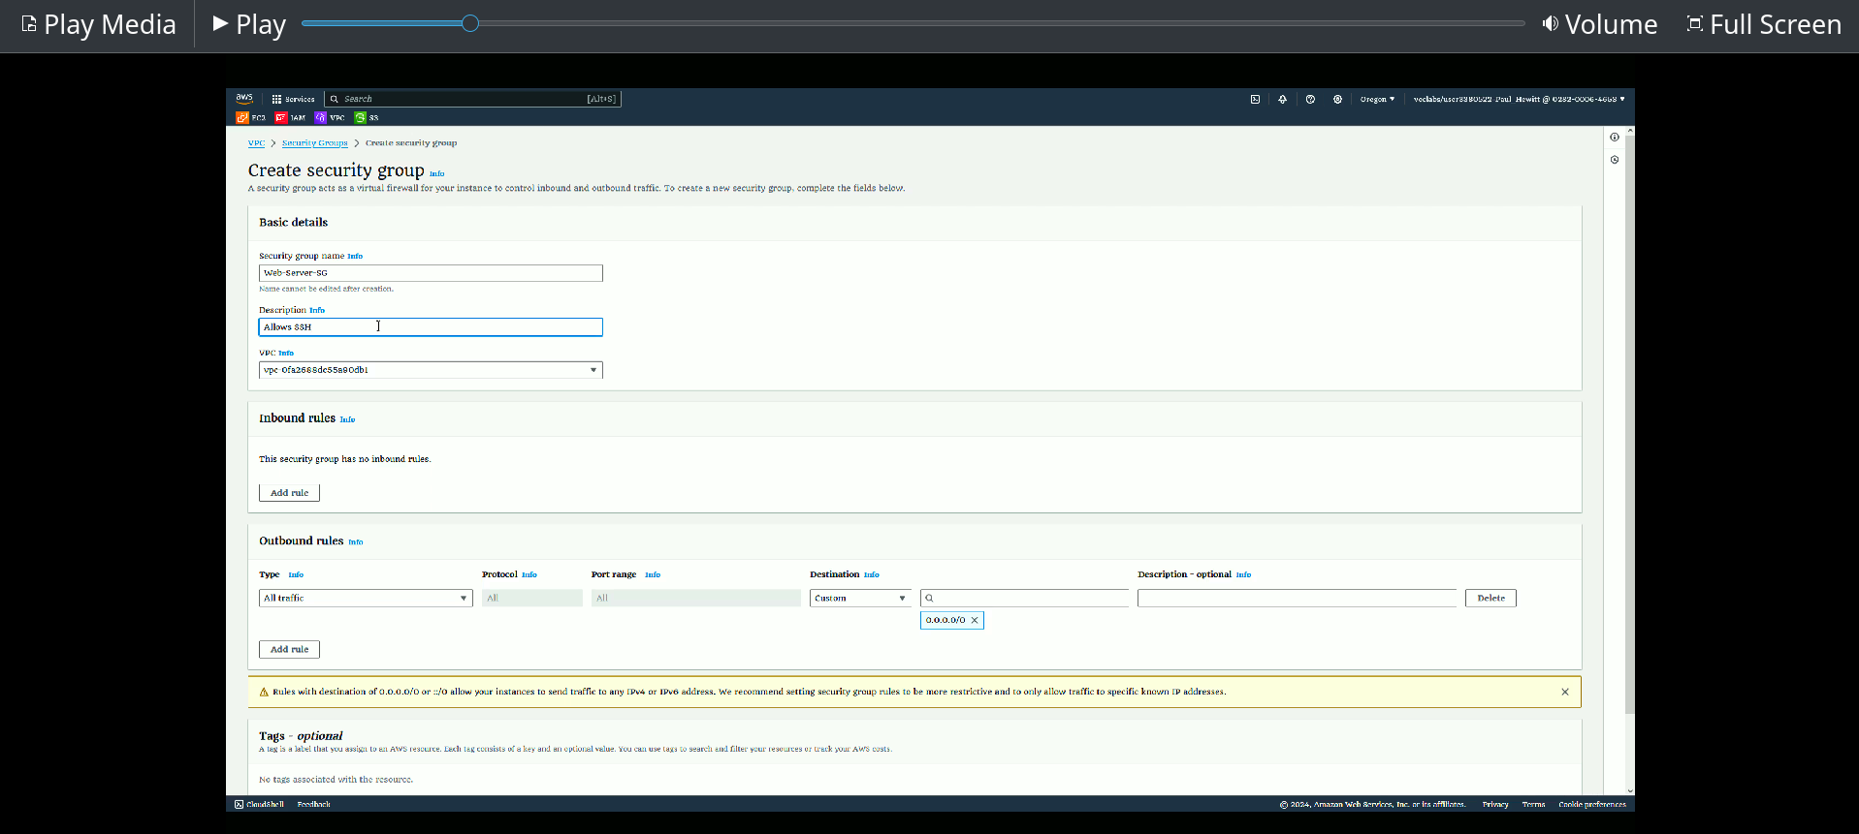Click the warning triangle icon in banner
This screenshot has width=1859, height=834.
click(x=264, y=692)
